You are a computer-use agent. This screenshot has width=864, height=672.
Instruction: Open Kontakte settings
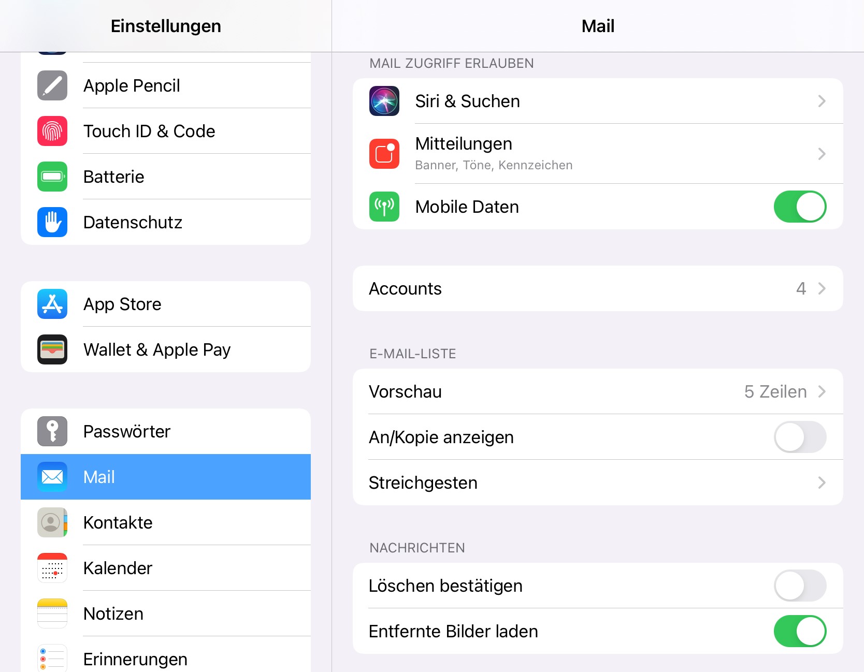(166, 522)
